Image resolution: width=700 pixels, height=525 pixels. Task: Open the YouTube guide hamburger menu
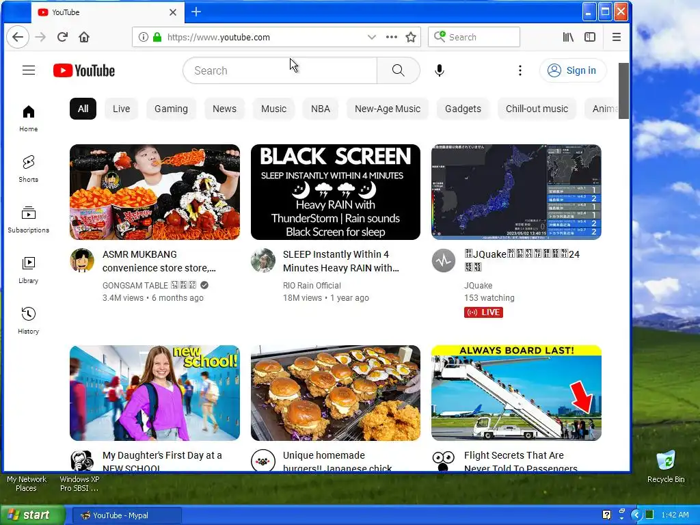(x=29, y=70)
